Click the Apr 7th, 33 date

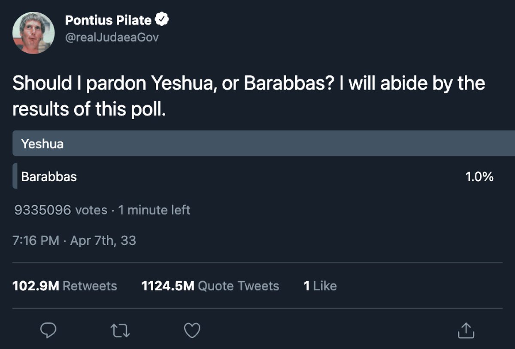(103, 241)
